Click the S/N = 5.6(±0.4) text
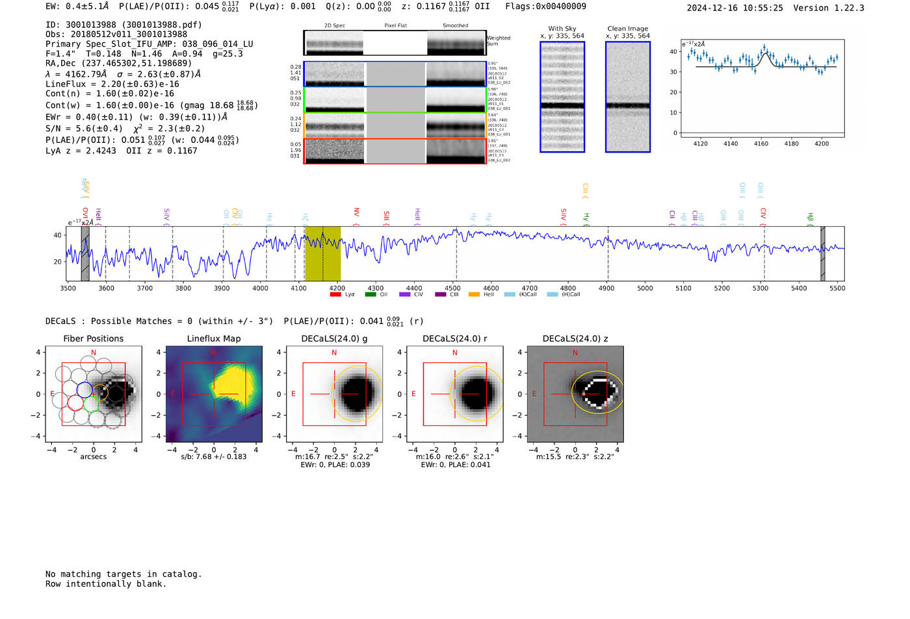Viewport: 910px width, 619px height. pyautogui.click(x=84, y=129)
